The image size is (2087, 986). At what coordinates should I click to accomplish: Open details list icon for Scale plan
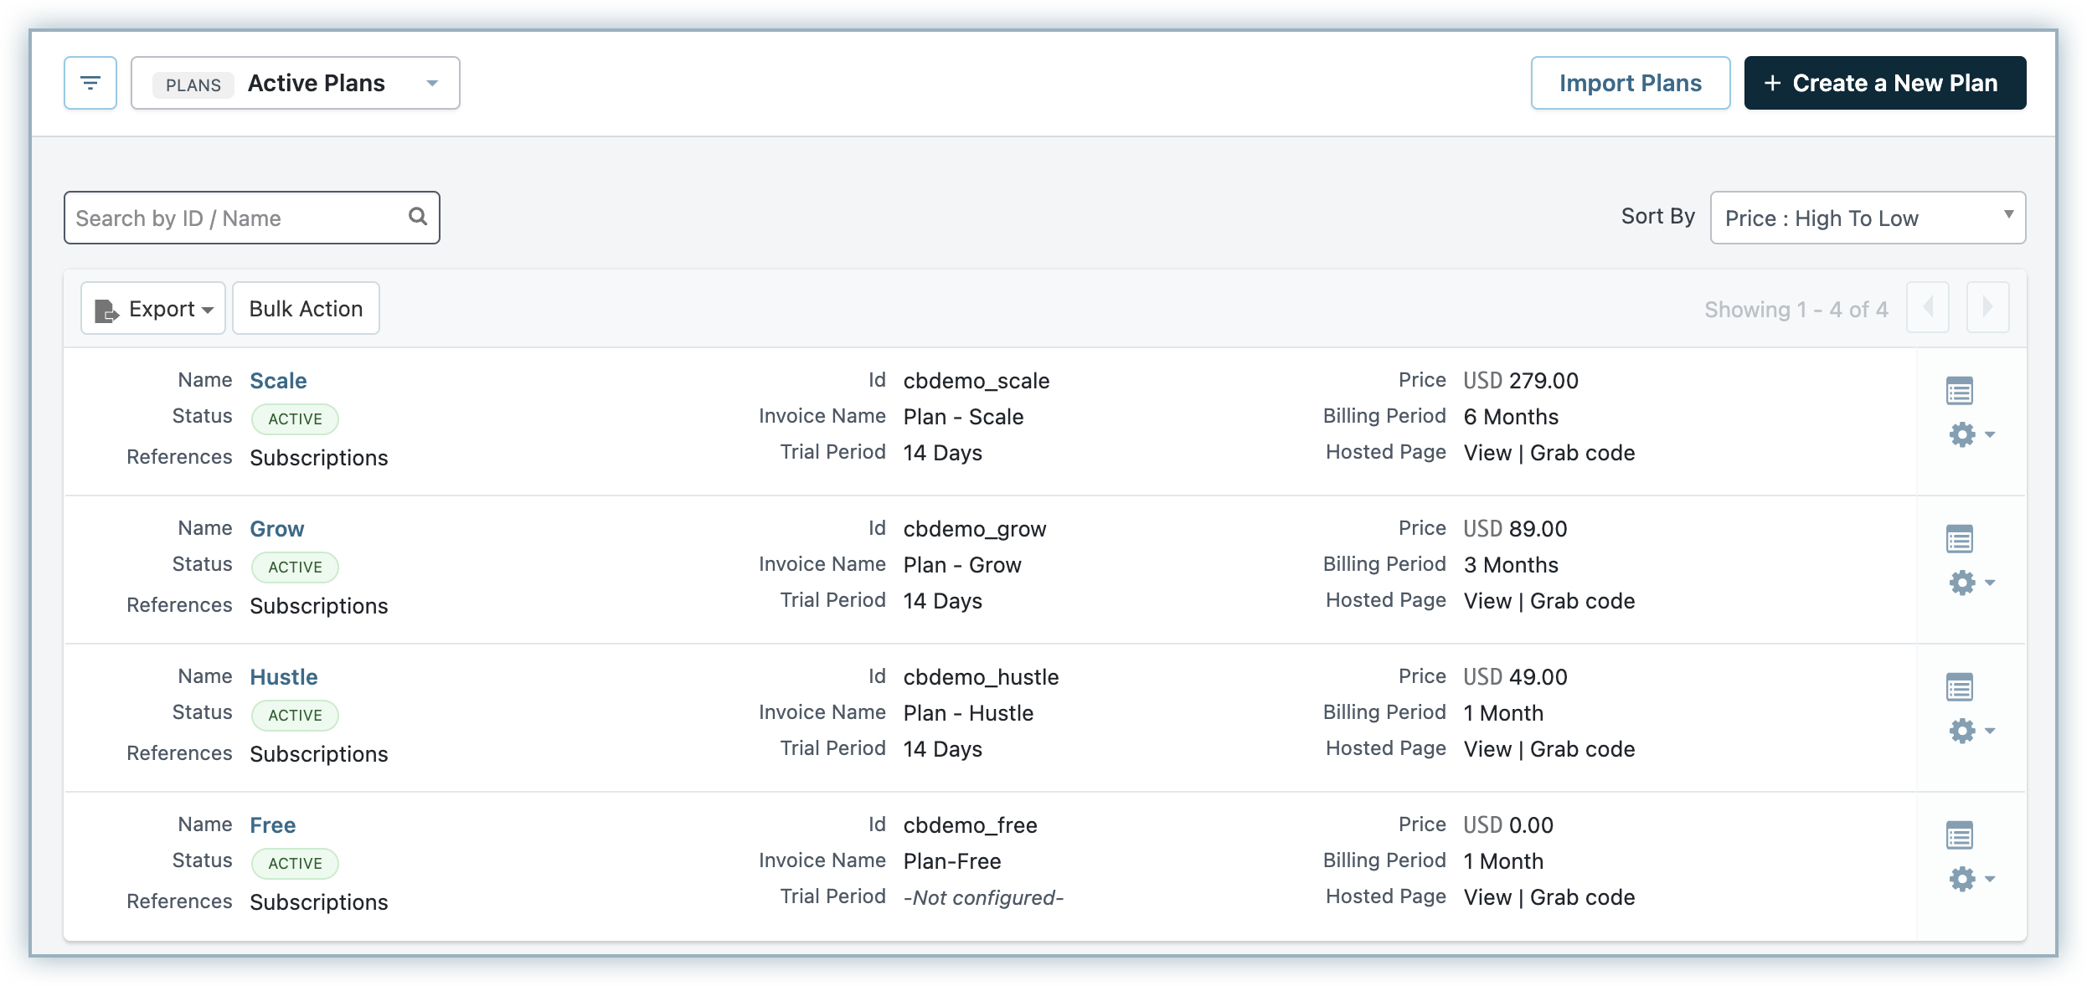(1959, 391)
